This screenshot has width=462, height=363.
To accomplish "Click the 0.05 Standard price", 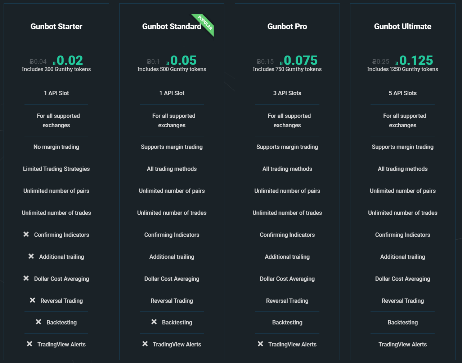I will [x=183, y=60].
